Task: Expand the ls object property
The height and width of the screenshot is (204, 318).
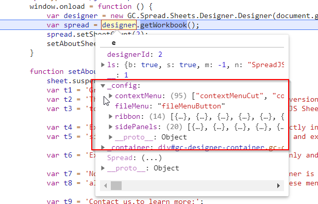Action: coord(103,65)
